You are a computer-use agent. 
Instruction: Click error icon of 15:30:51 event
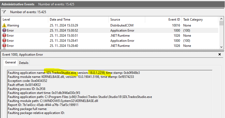(4, 35)
